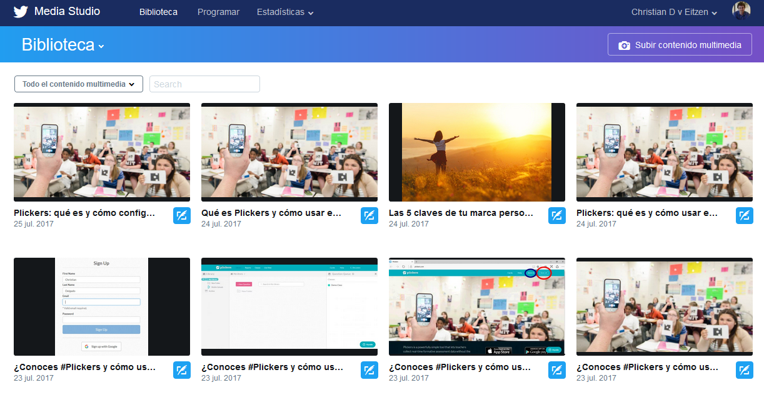Open thumbnail of 'Plickers: qué es y cómo config...'
The width and height of the screenshot is (764, 405).
[x=102, y=152]
